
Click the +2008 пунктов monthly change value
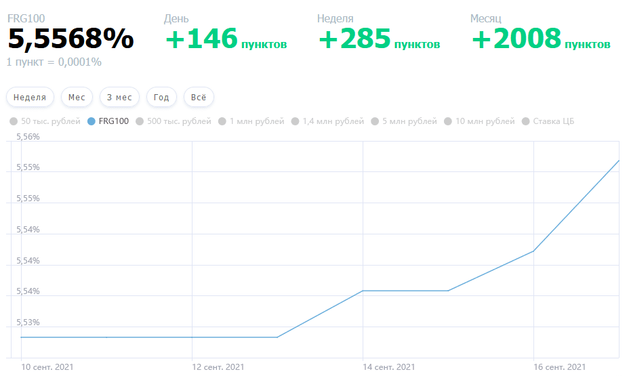point(541,39)
